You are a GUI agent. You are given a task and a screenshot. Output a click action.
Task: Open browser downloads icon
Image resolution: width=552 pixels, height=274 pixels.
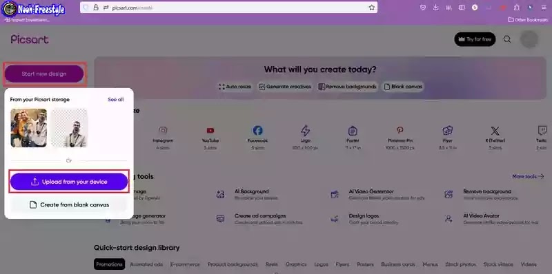point(436,8)
